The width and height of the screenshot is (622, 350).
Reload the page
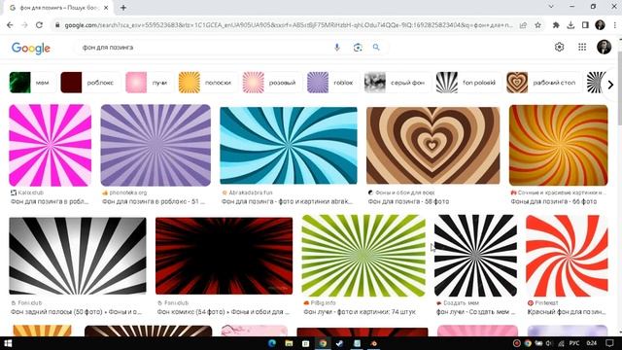39,25
